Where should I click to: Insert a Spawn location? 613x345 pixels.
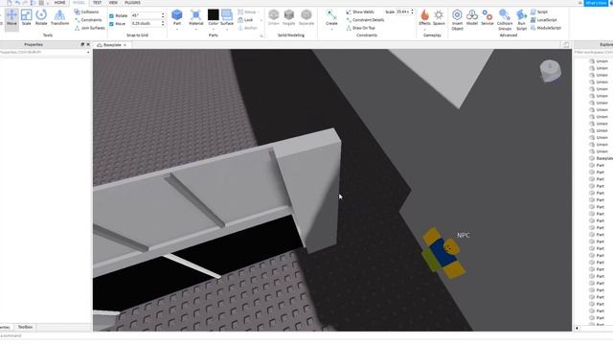(439, 17)
